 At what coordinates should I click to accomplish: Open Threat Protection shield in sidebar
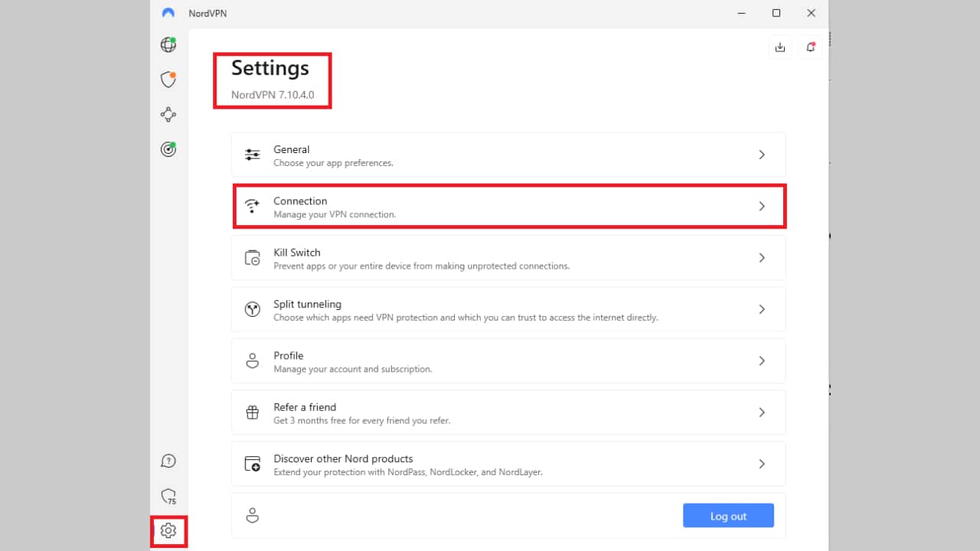[168, 80]
